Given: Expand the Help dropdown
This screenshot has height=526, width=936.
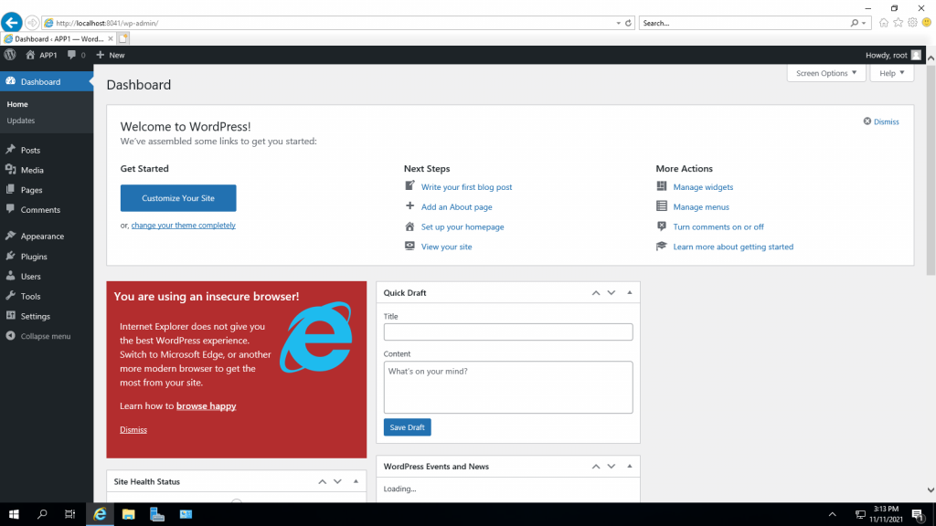Looking at the screenshot, I should [892, 73].
